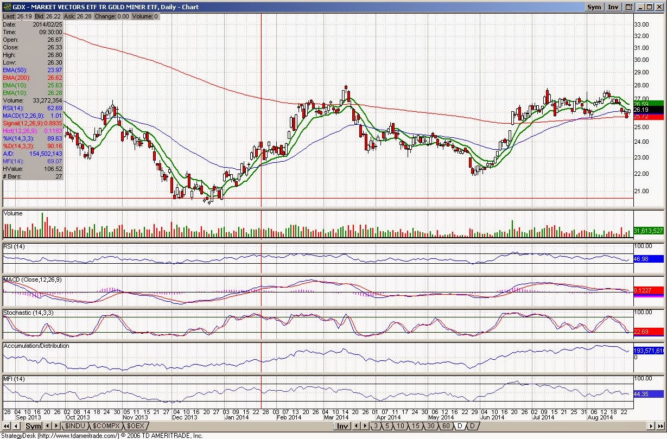The height and width of the screenshot is (439, 667).
Task: Click the Sym button in title bar
Action: [x=594, y=7]
